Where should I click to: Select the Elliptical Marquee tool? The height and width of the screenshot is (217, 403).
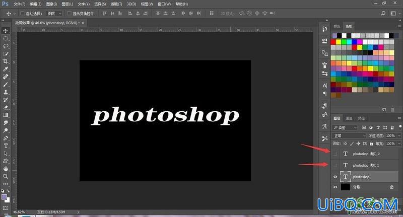pyautogui.click(x=6, y=39)
